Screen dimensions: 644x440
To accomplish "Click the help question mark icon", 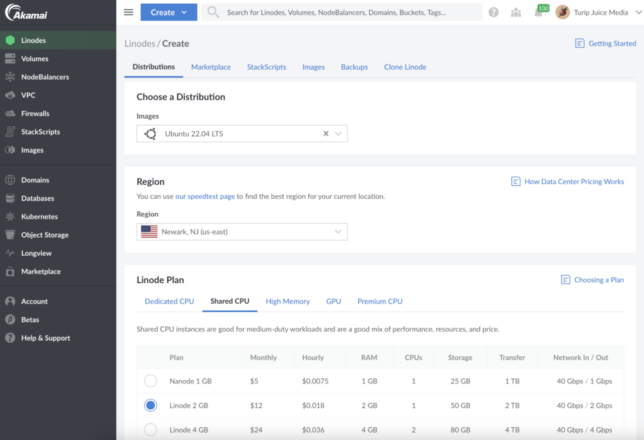I will coord(494,12).
